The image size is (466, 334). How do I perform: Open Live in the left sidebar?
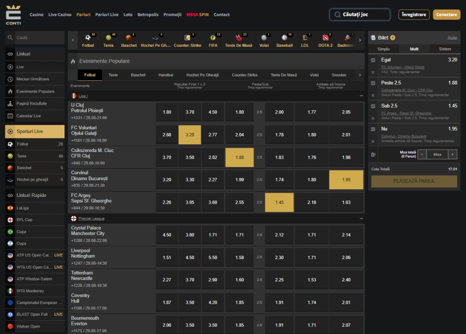pos(35,67)
